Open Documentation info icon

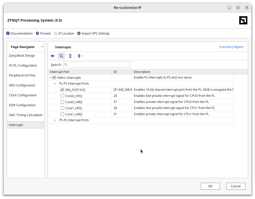[8, 33]
